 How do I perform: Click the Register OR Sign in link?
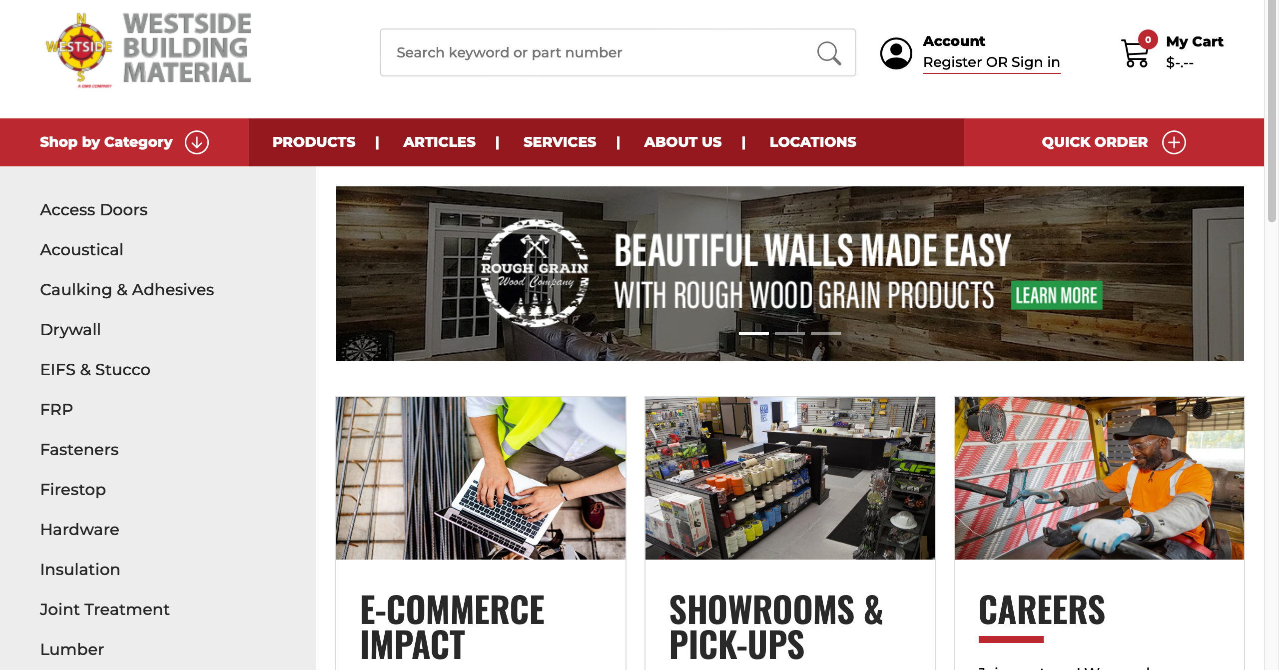point(991,62)
